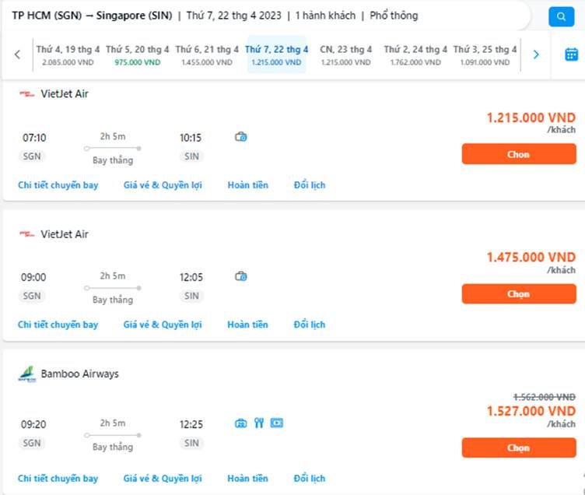Open Hoàn tiền for Bamboo Airways flight
585x495 pixels.
247,479
